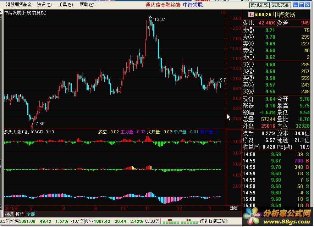
Task: Click the small red square icon atop the chart
Action: click(223, 13)
